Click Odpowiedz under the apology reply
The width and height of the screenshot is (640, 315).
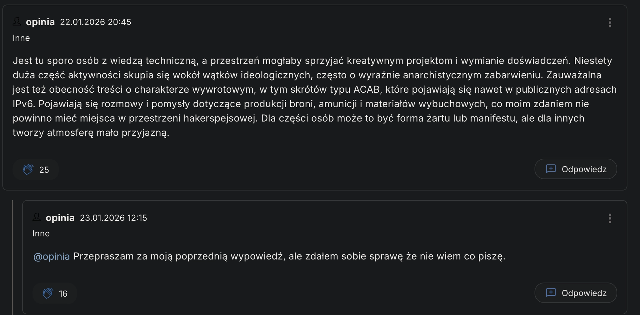576,293
